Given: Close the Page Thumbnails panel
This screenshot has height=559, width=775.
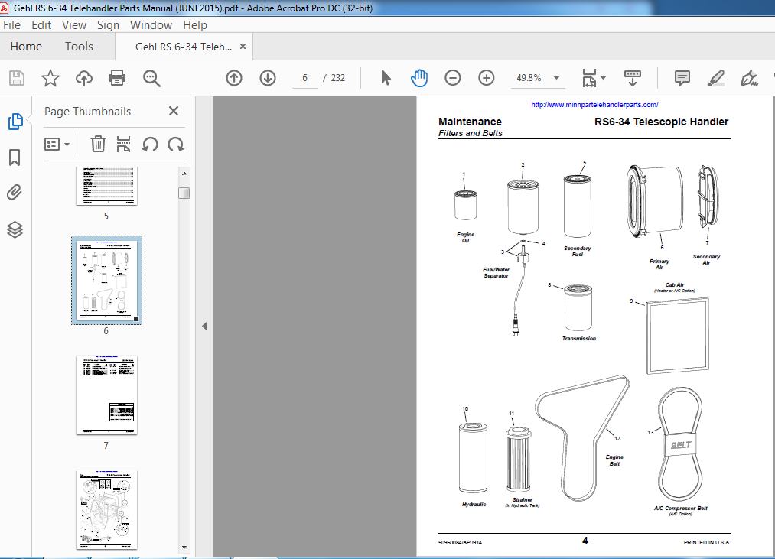Looking at the screenshot, I should coord(174,111).
